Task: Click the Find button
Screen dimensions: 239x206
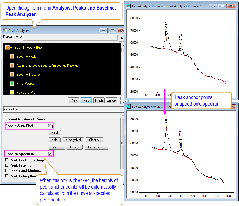Action: point(55,133)
